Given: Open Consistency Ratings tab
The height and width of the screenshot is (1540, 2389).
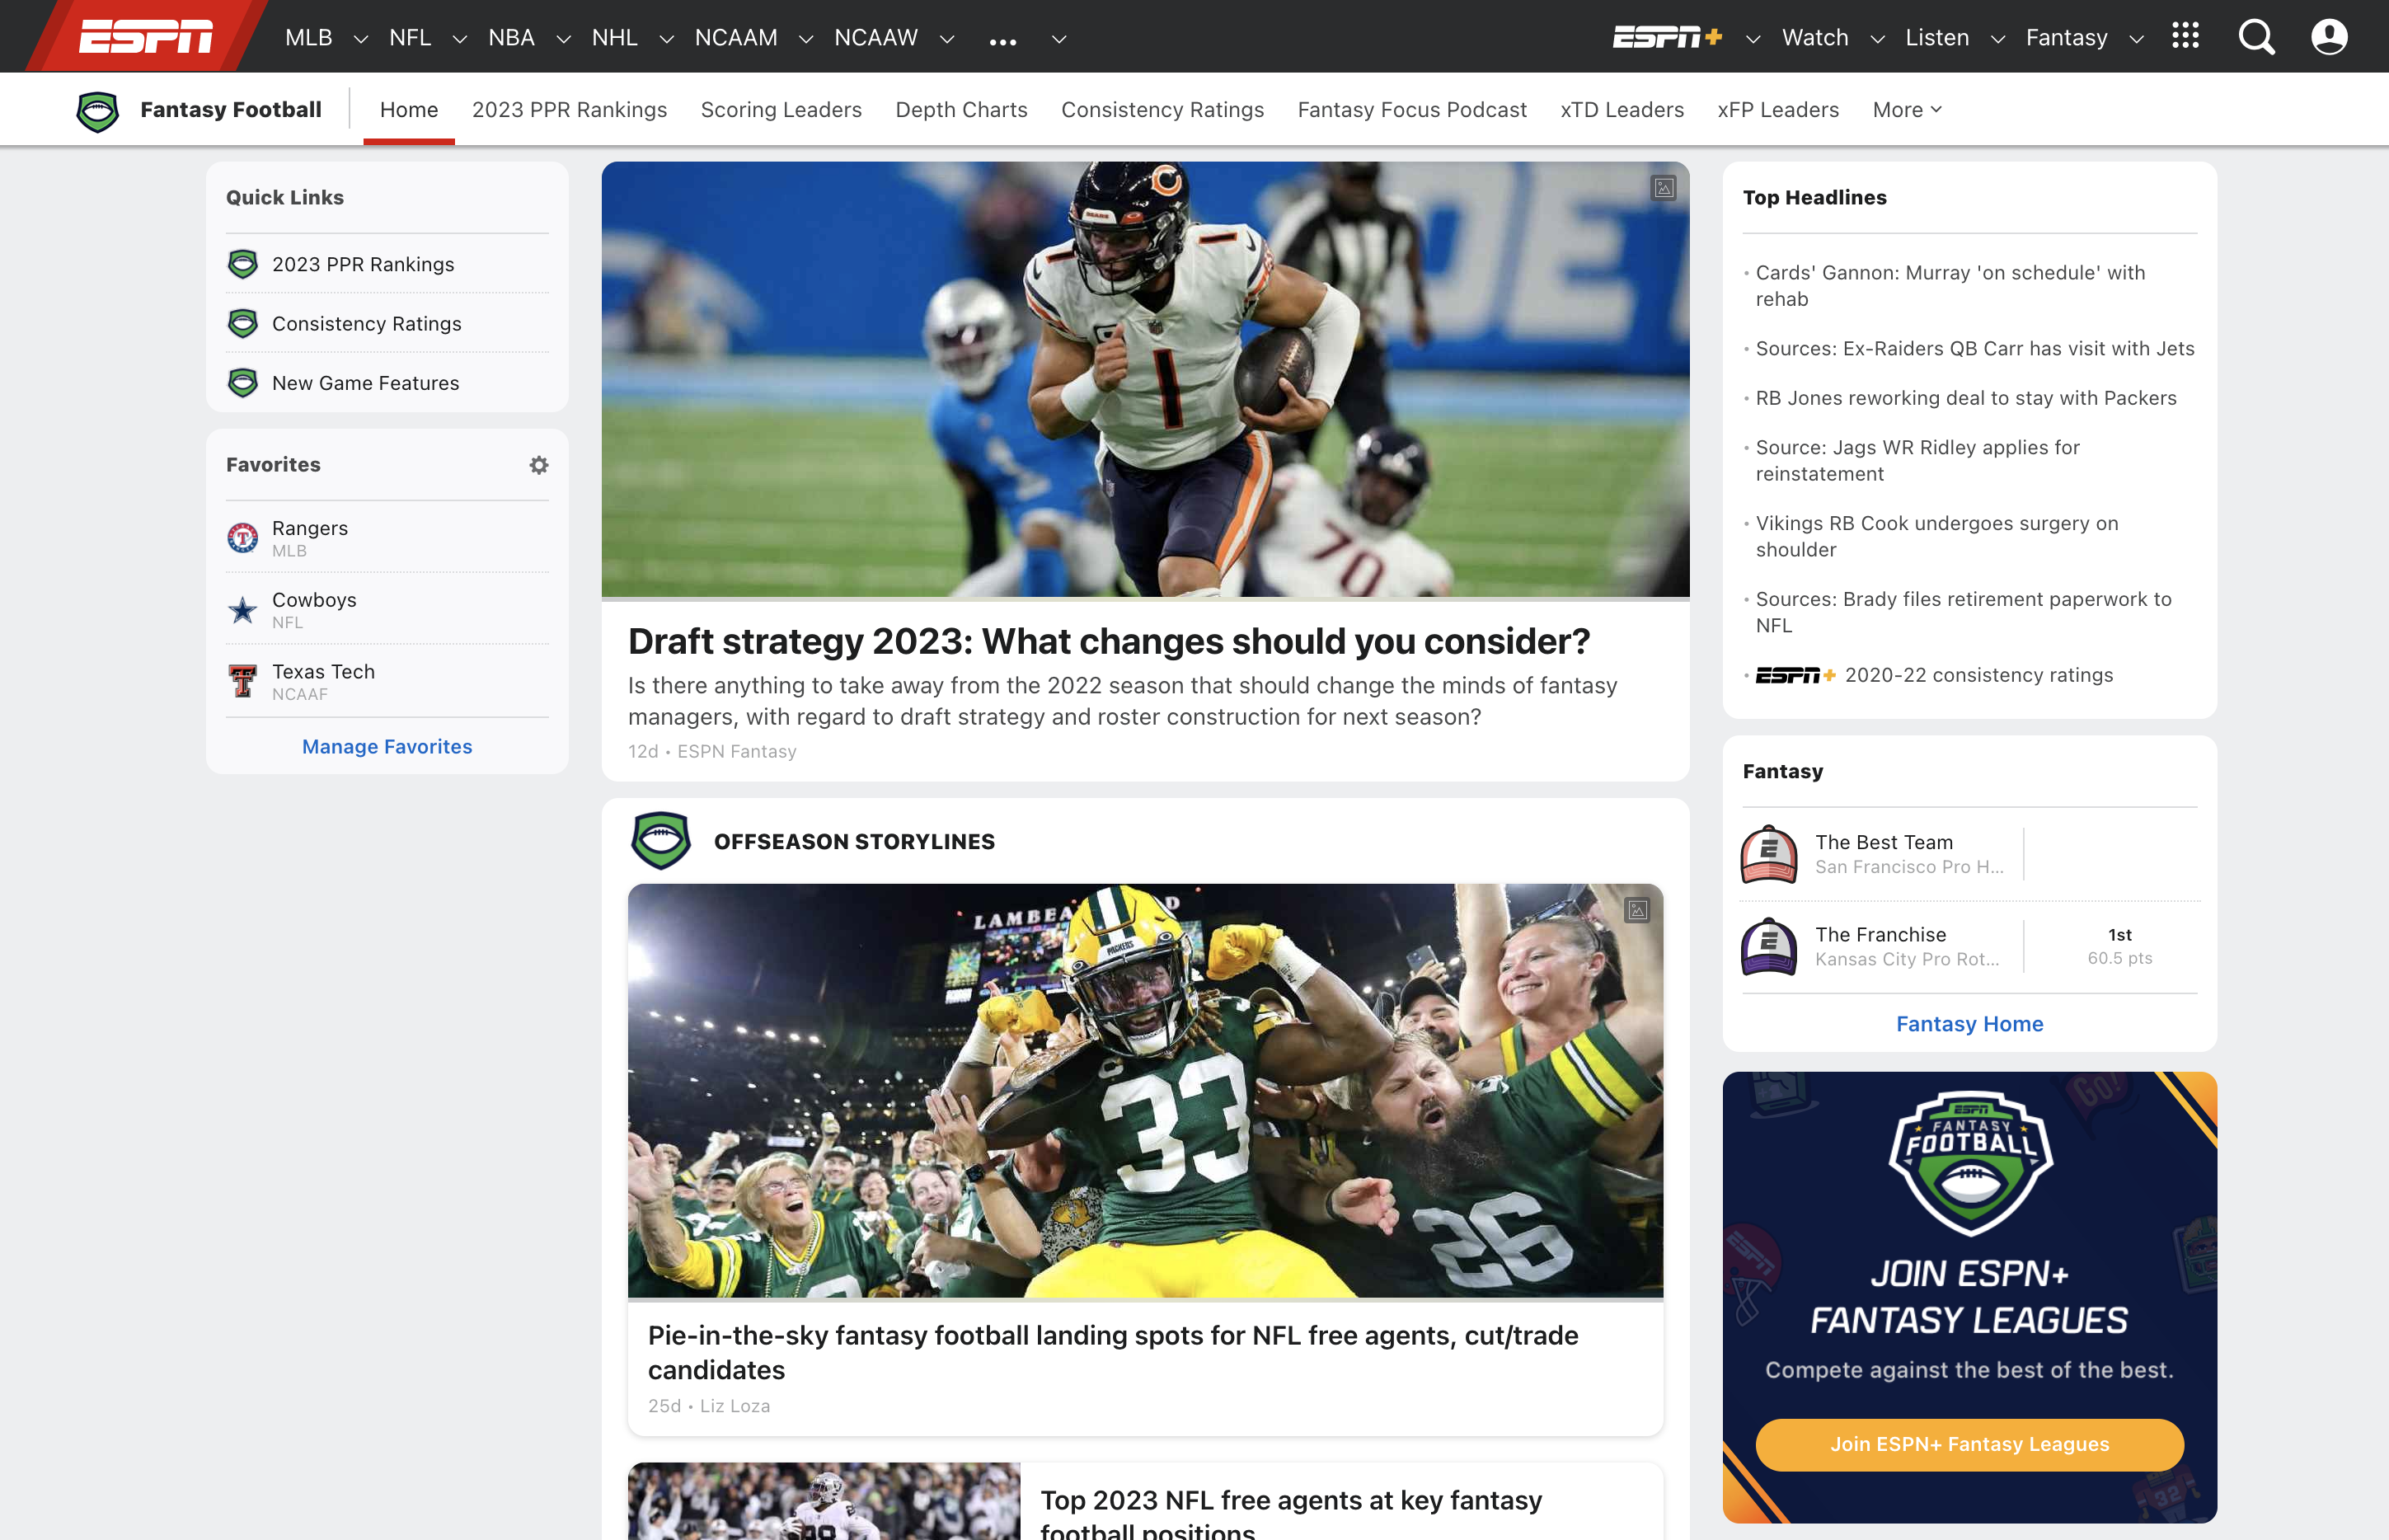Looking at the screenshot, I should coord(1162,110).
